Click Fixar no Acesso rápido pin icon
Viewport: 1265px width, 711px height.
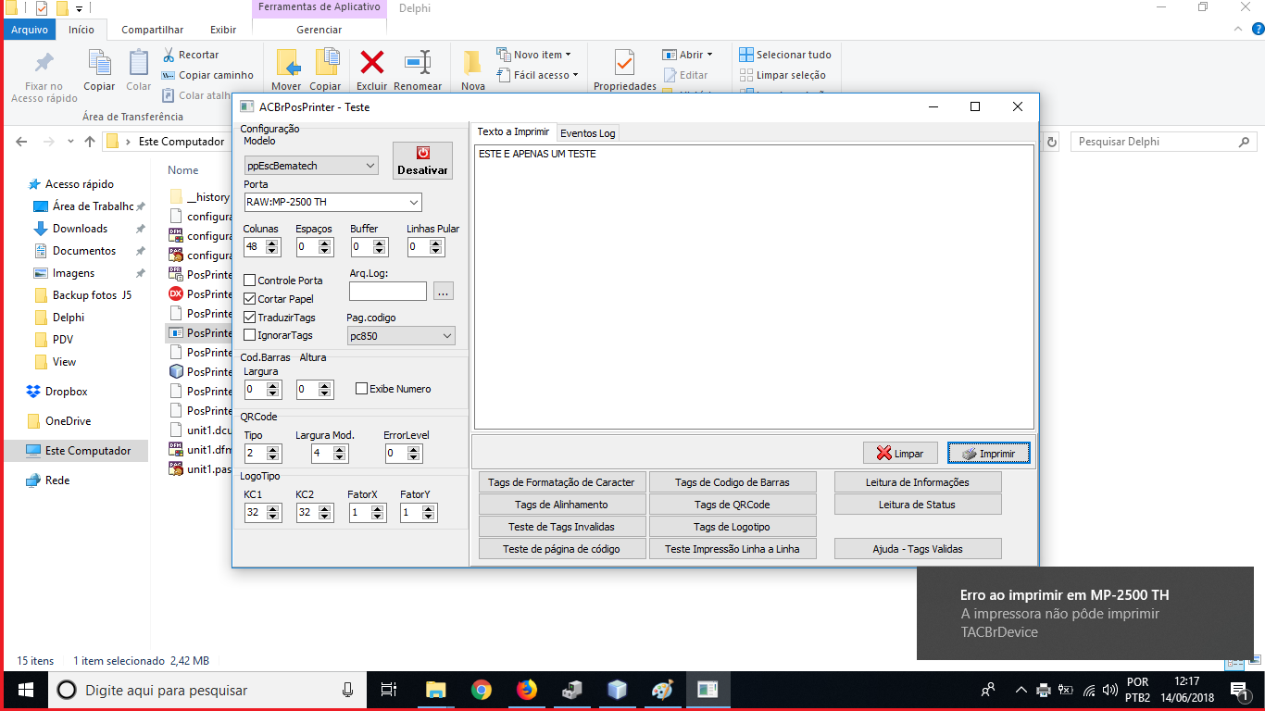pos(44,63)
